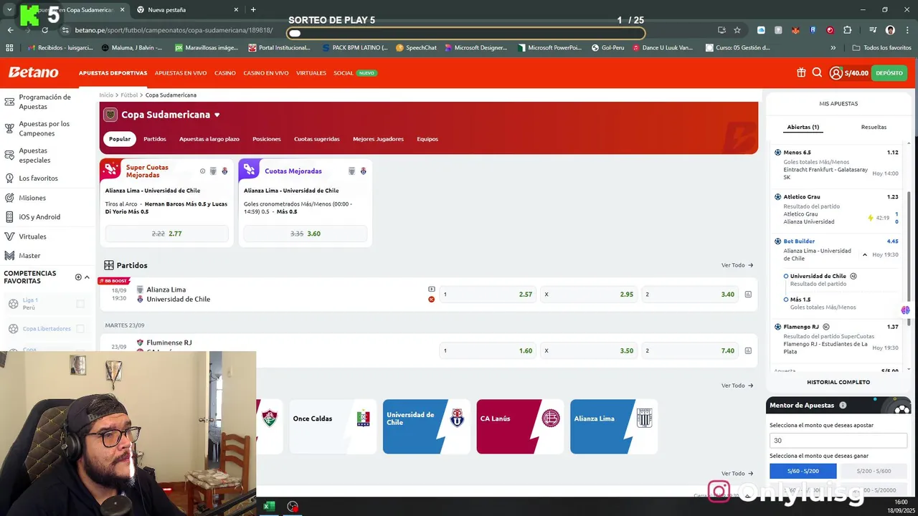The image size is (918, 516).
Task: Open Master sidebar icon
Action: click(x=10, y=255)
